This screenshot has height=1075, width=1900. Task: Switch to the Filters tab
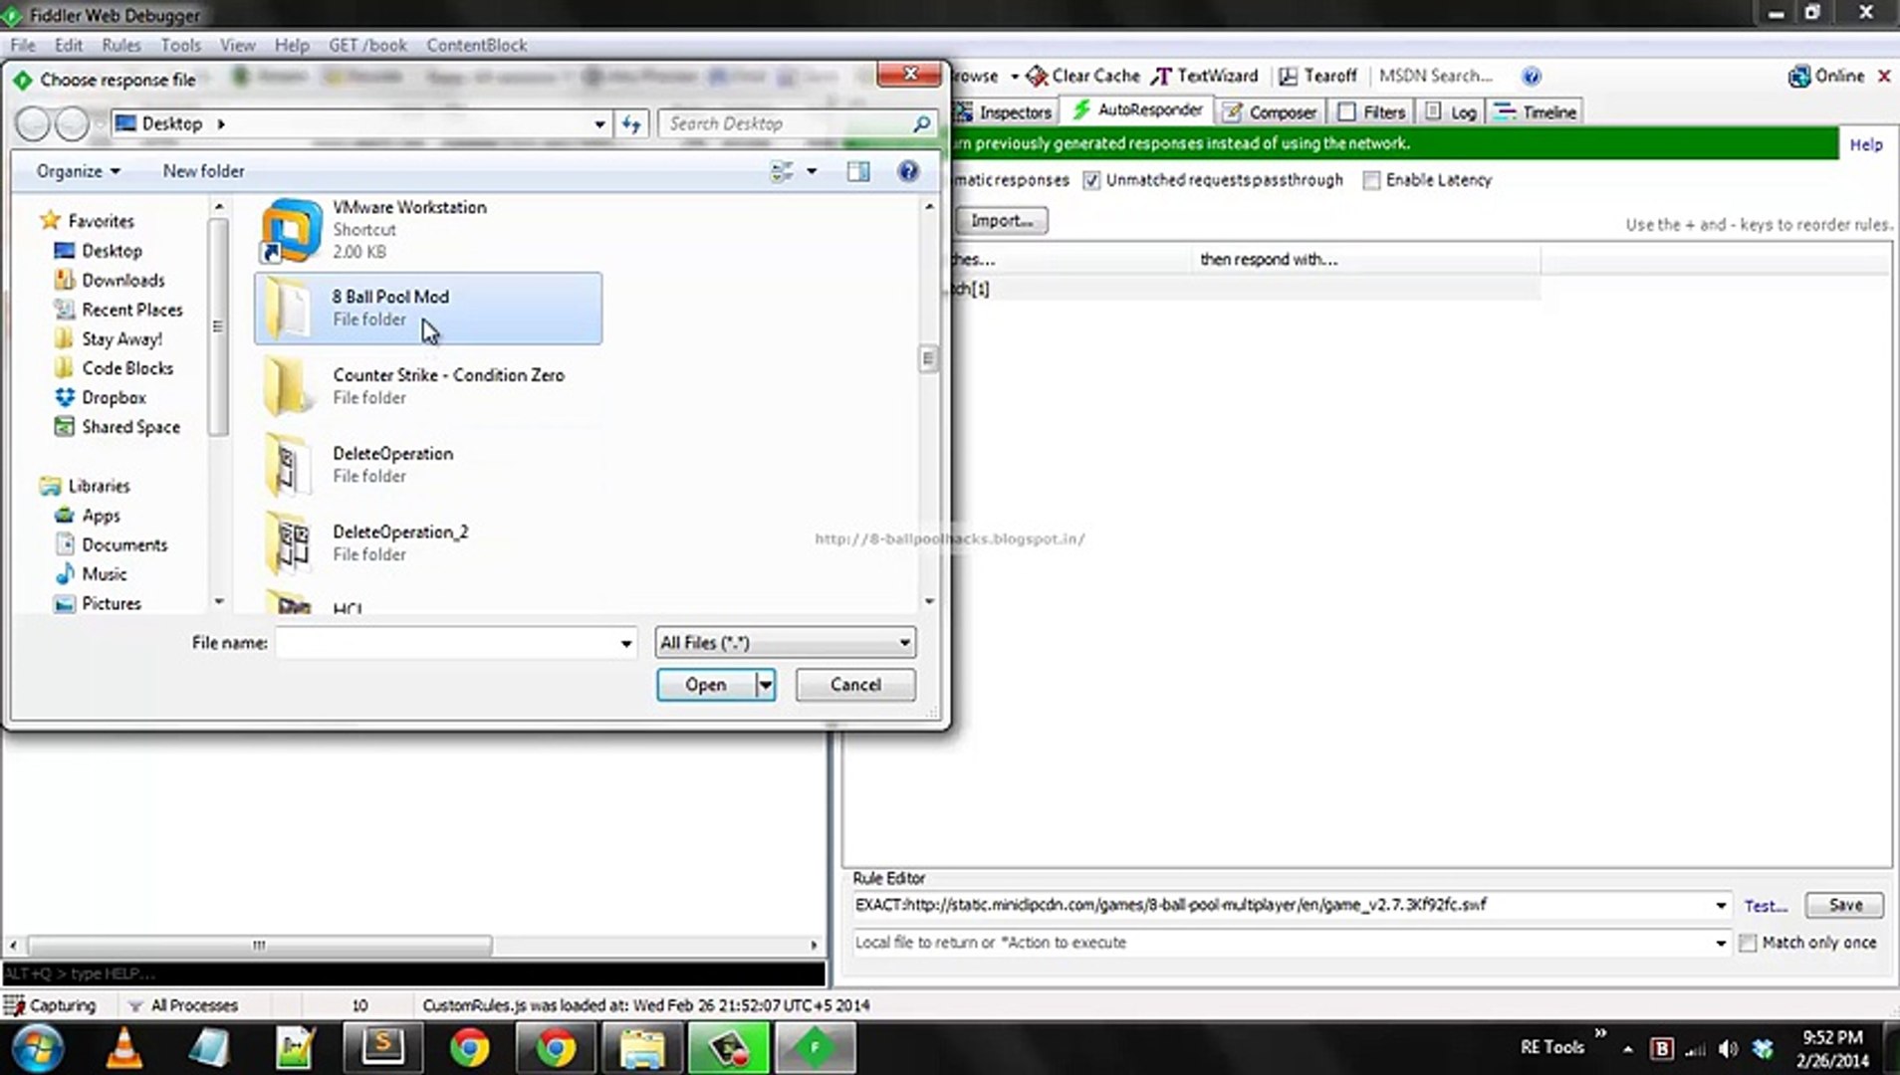click(x=1371, y=112)
